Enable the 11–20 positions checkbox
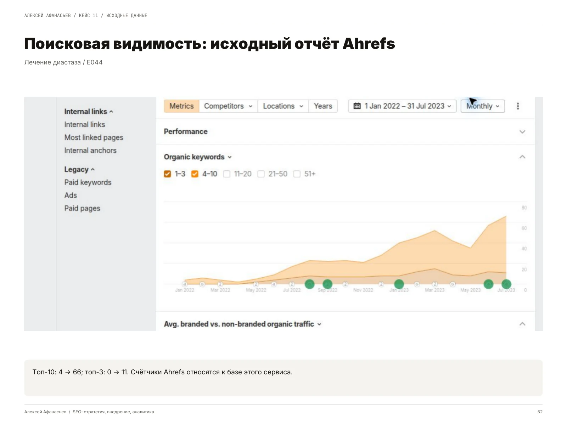This screenshot has height=425, width=567. tap(227, 174)
